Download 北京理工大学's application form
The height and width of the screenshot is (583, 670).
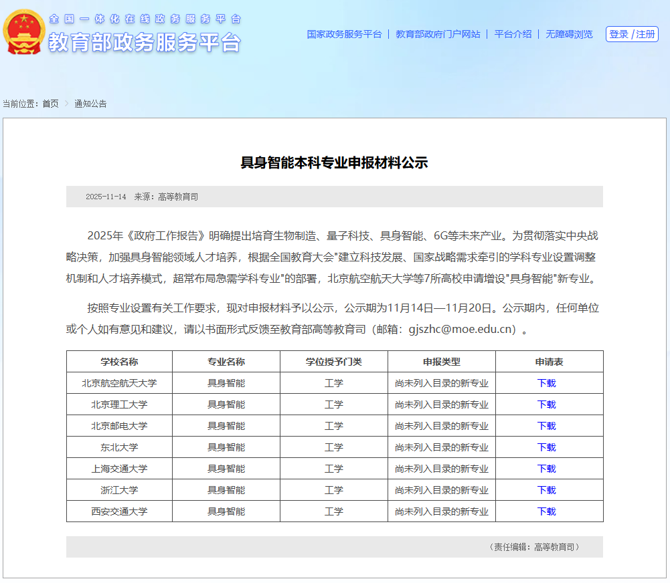548,404
